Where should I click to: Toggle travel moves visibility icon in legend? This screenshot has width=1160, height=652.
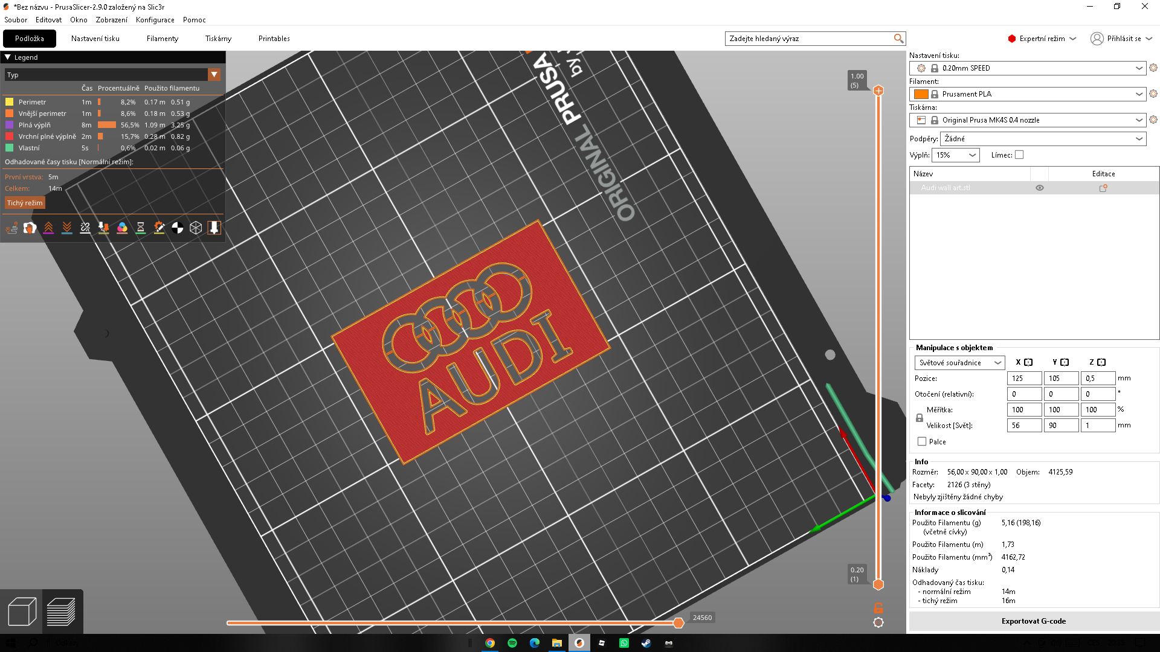tap(11, 228)
